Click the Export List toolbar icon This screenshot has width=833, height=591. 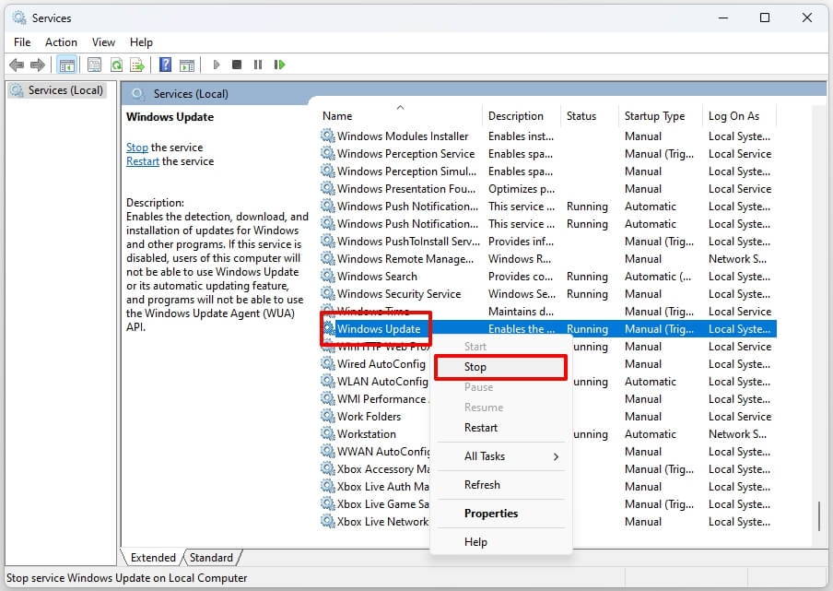137,65
